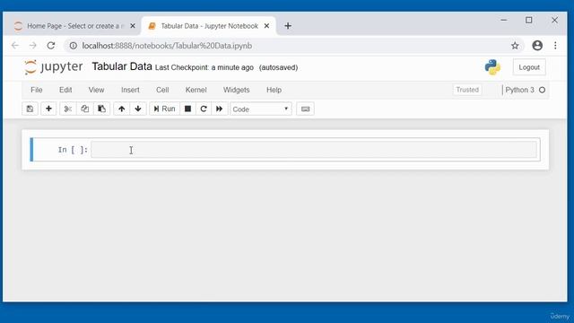The height and width of the screenshot is (323, 574).
Task: Insert a cell below with plus icon
Action: (48, 109)
